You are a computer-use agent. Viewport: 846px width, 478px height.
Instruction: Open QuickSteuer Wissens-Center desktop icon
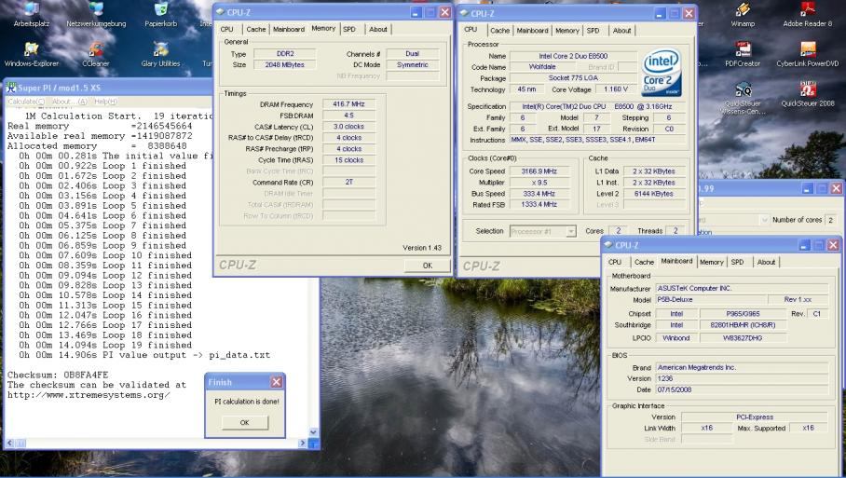tap(743, 97)
